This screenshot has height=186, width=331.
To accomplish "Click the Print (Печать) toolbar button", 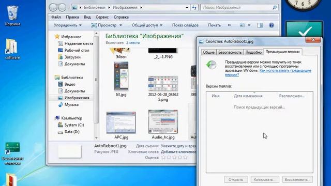I will (x=214, y=25).
